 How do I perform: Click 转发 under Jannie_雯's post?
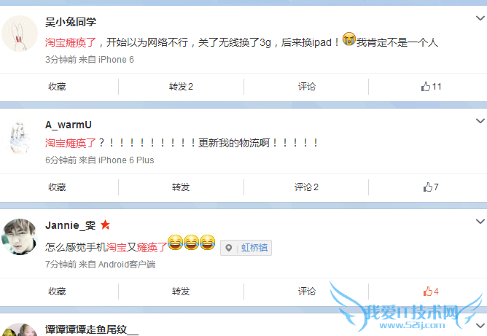click(x=181, y=292)
